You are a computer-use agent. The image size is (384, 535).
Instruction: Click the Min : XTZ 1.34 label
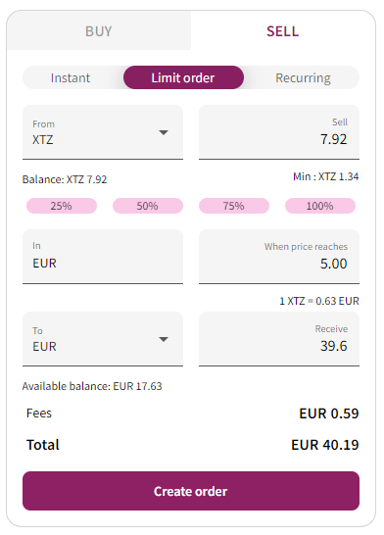(x=325, y=176)
